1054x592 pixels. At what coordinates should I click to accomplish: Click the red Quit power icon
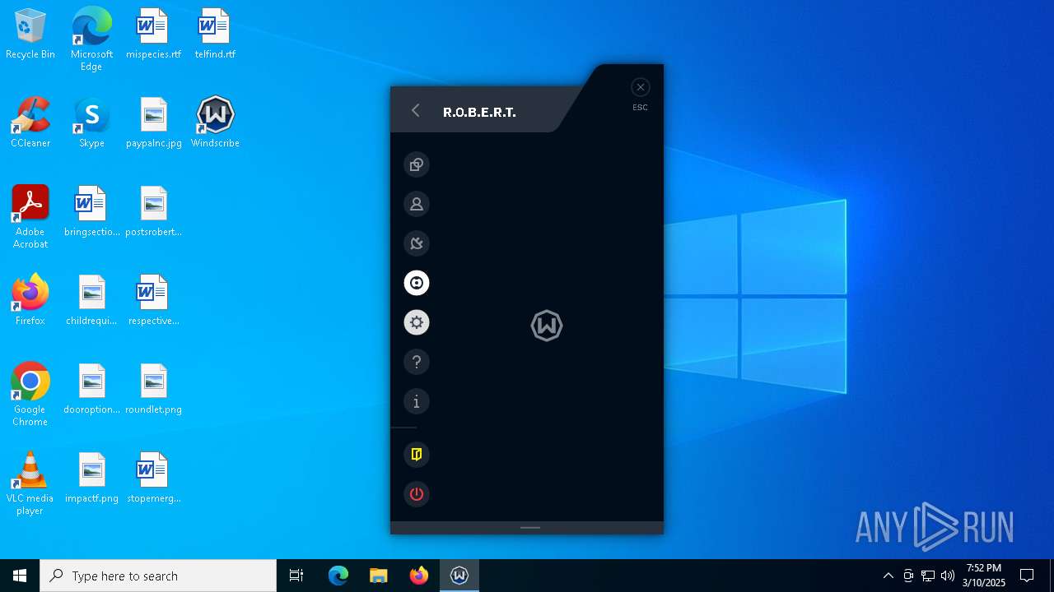coord(417,494)
